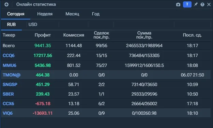213x128 pixels.
Task: Pin the panel with the pin icon
Action: pos(196,4)
